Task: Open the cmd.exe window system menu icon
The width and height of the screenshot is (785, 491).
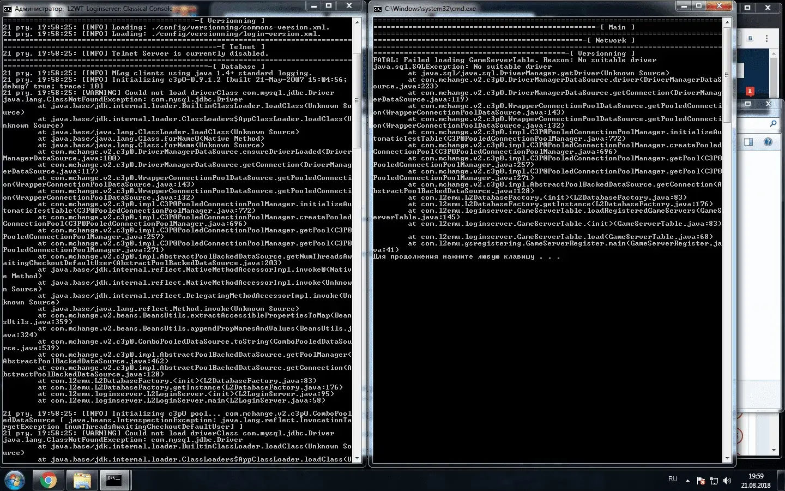Action: (377, 9)
